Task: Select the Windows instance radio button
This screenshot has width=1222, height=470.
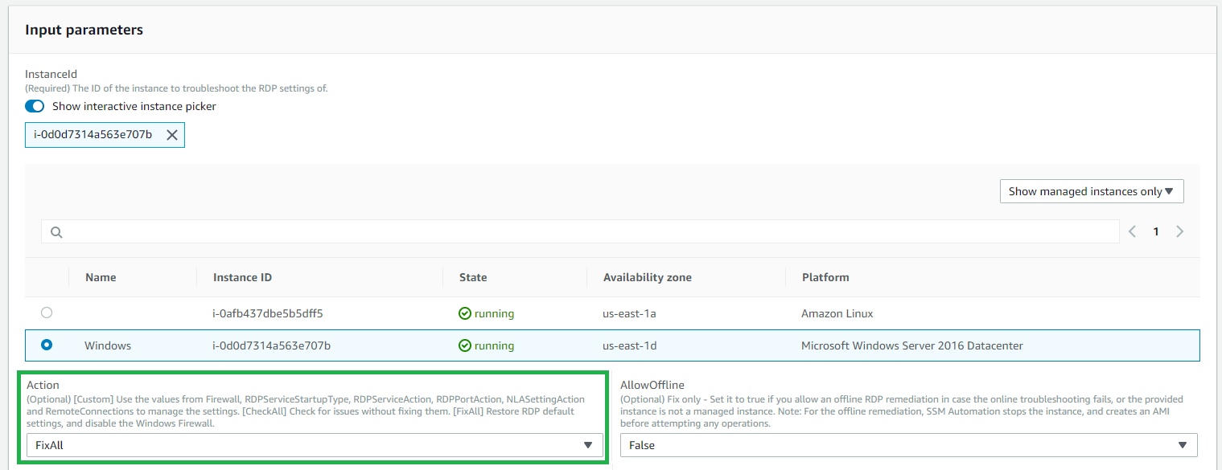Action: [x=47, y=345]
